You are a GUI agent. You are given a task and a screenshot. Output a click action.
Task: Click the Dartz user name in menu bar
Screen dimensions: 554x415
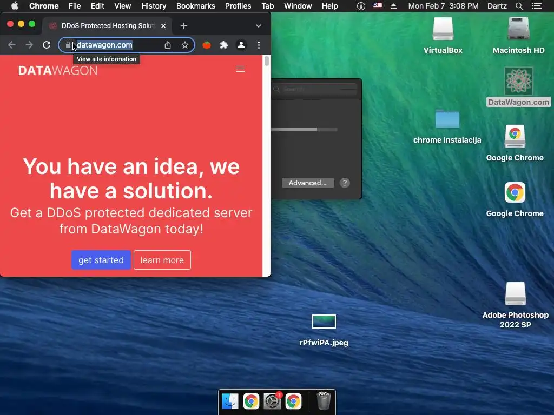click(497, 6)
